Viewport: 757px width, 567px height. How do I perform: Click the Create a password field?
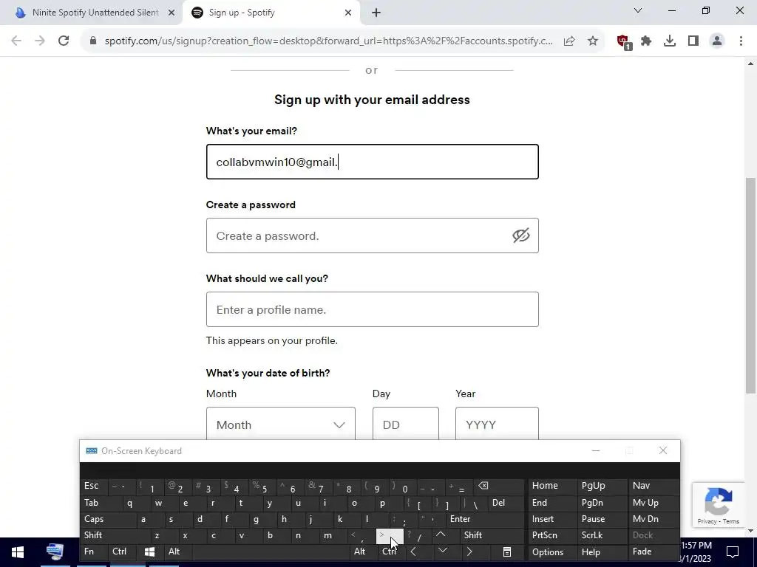click(373, 236)
